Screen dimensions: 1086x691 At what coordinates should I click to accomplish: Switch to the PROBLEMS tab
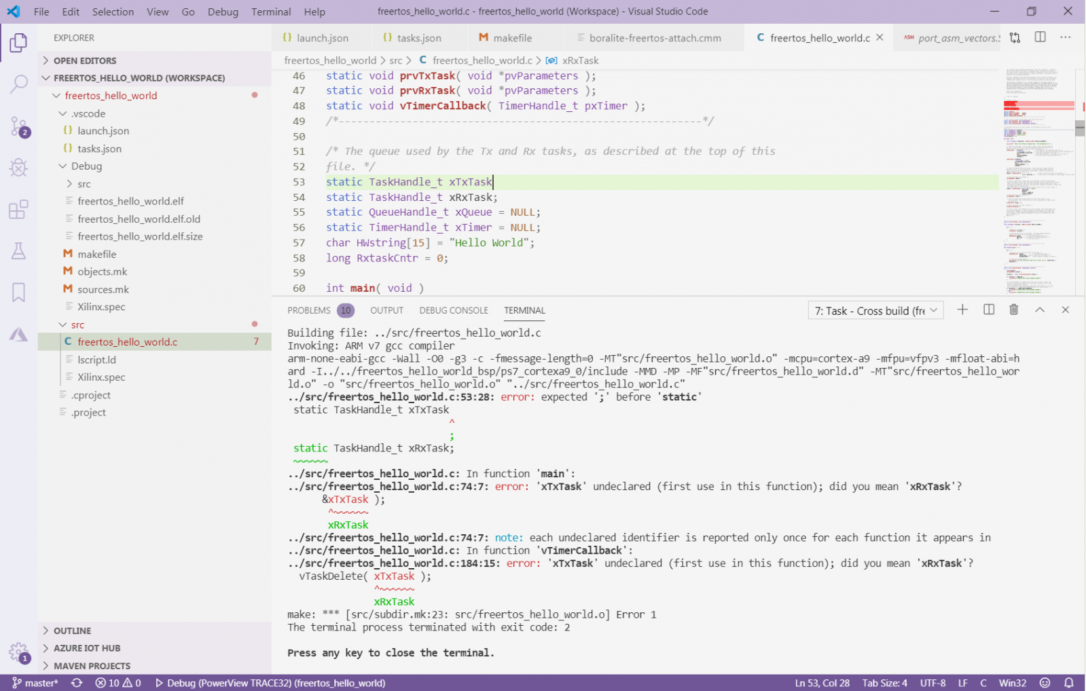click(x=309, y=310)
